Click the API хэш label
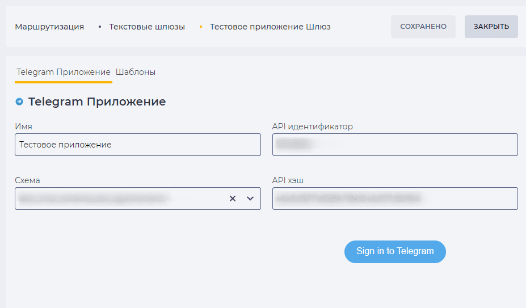This screenshot has width=526, height=308. pos(288,180)
